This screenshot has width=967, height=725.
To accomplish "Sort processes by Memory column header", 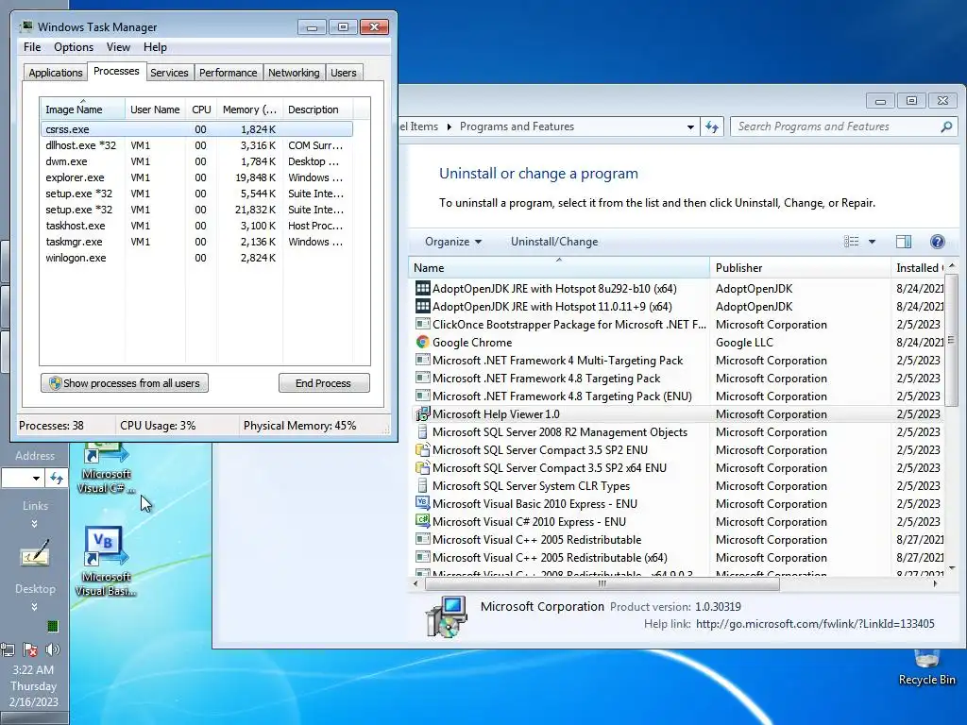I will [249, 110].
